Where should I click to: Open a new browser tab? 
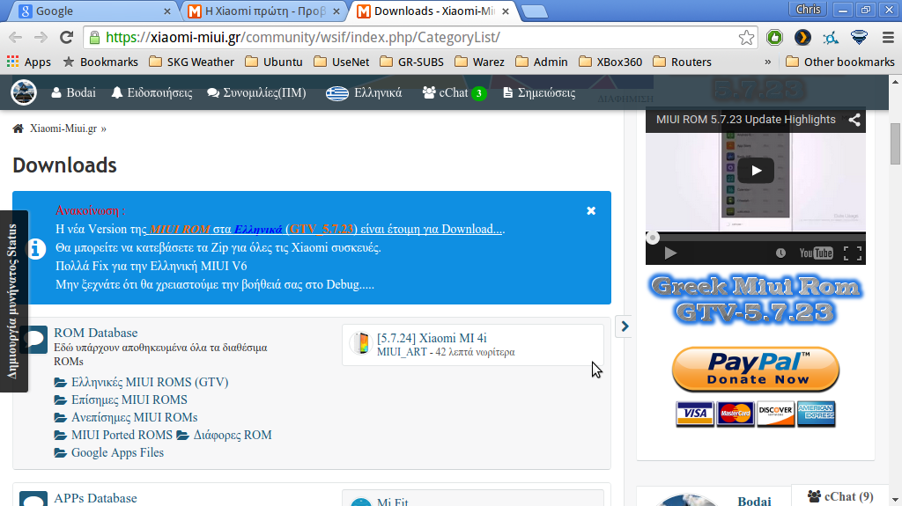pyautogui.click(x=535, y=11)
